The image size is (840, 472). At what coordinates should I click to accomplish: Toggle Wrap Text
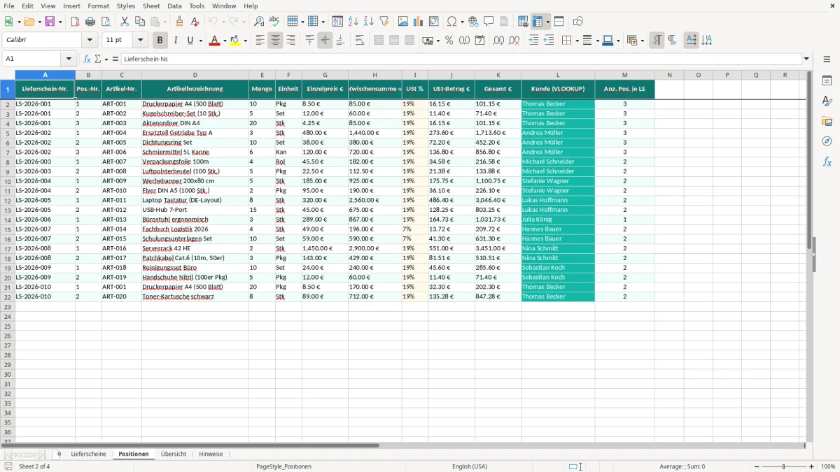pos(360,41)
